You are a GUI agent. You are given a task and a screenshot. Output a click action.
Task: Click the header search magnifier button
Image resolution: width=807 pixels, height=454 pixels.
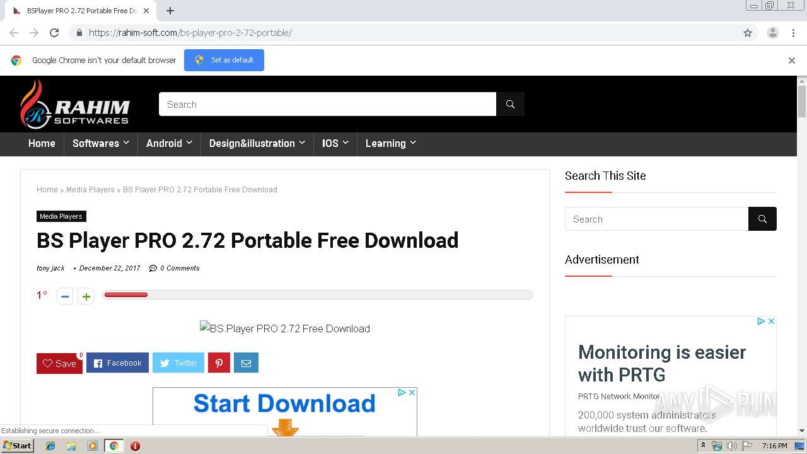pos(510,104)
